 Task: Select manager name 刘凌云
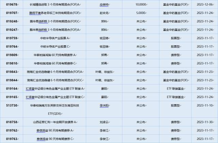(104, 122)
